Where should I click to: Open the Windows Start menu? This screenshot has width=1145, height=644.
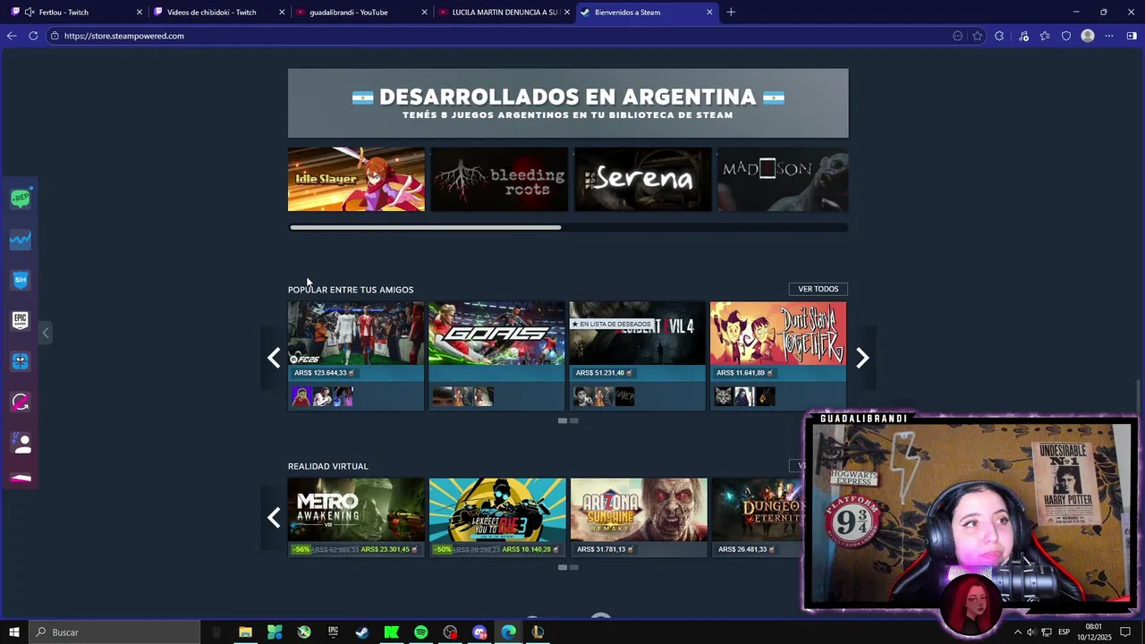(14, 632)
